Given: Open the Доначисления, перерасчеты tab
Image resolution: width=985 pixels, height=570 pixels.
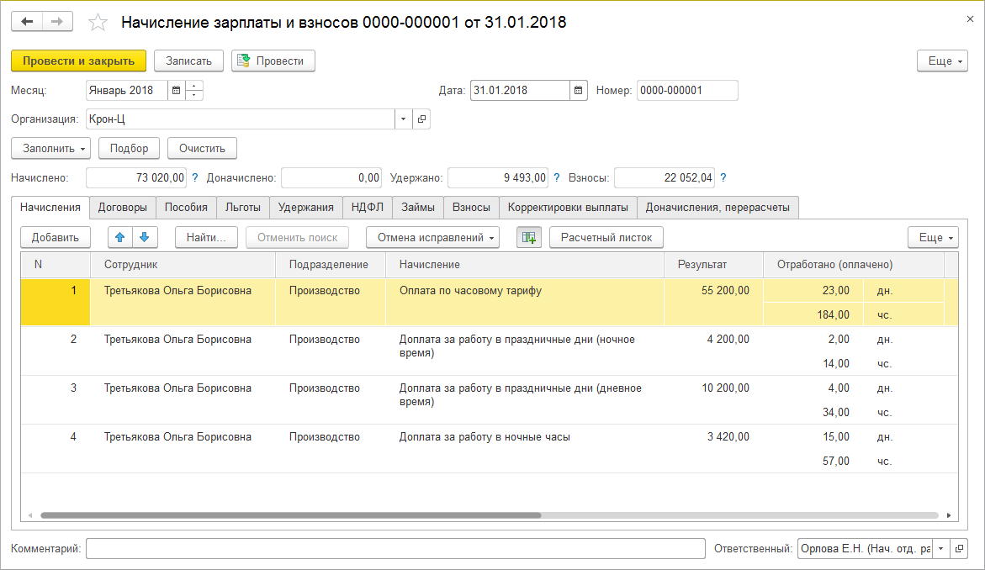Looking at the screenshot, I should tap(718, 207).
